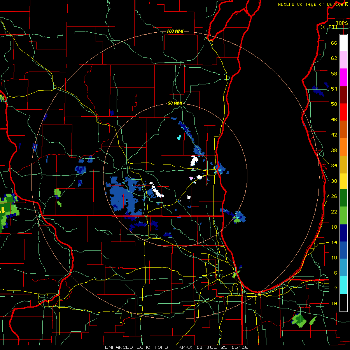Viewport: 350px width, 350px height.
Task: Click the 50 NMI range ring label
Action: click(x=175, y=103)
